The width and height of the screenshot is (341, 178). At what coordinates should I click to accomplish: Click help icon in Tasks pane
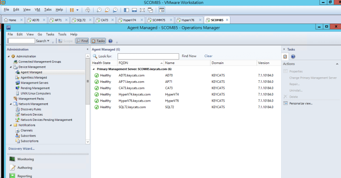293,57
